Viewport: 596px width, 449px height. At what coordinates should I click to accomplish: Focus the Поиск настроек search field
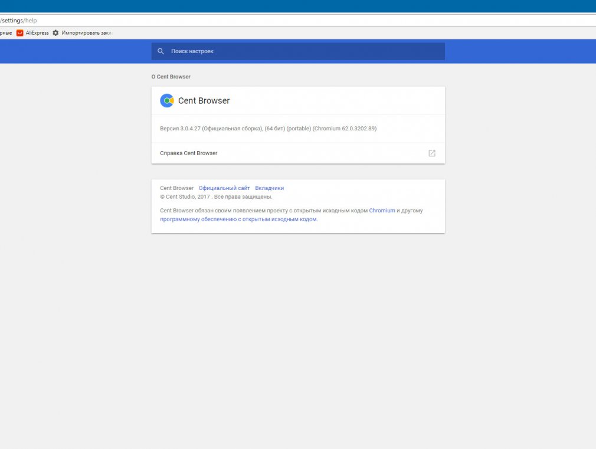click(x=298, y=51)
